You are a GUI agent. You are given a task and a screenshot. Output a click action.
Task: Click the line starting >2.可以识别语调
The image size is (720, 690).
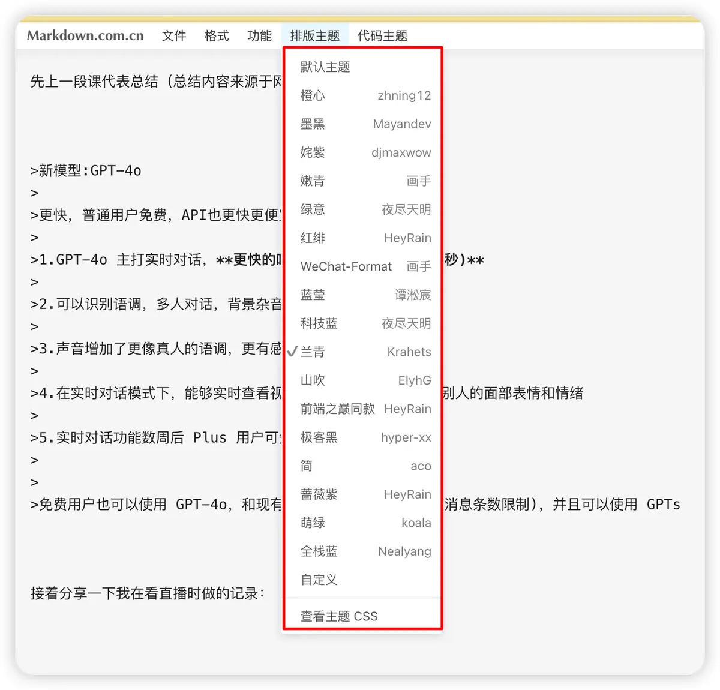coord(156,304)
